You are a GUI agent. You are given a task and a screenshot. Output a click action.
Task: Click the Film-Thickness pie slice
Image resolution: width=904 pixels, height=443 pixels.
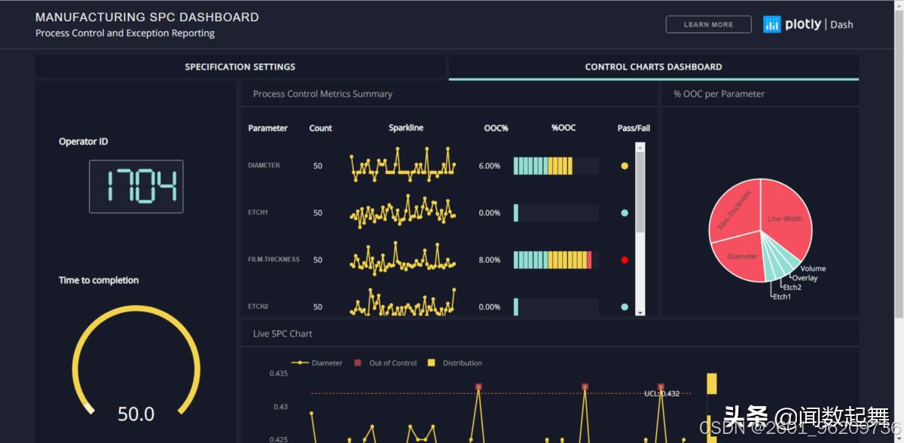pos(734,211)
